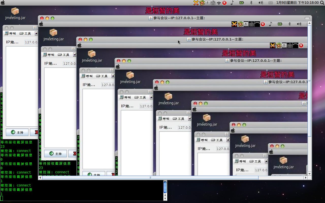Click the empty list area in the real Jmeeting window
This screenshot has width=325, height=203.
(x=22, y=86)
